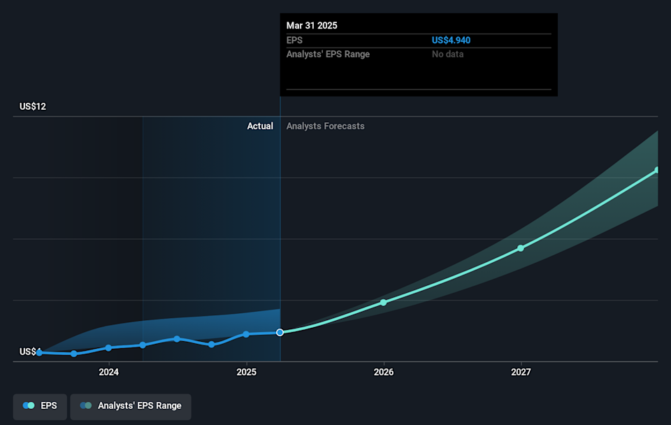Toggle the Analysts' EPS Range legend button

[131, 406]
